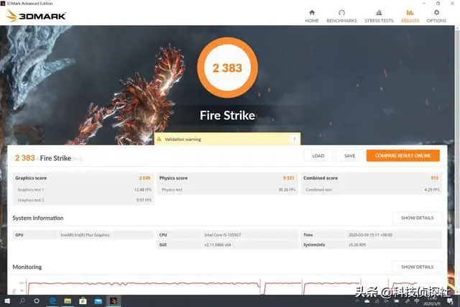Click the Validation warning banner

(227, 139)
